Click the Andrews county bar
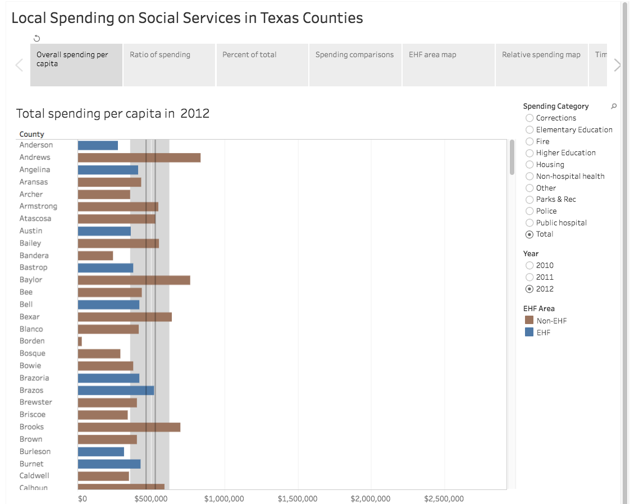Viewport: 630px width, 504px height. [x=139, y=158]
